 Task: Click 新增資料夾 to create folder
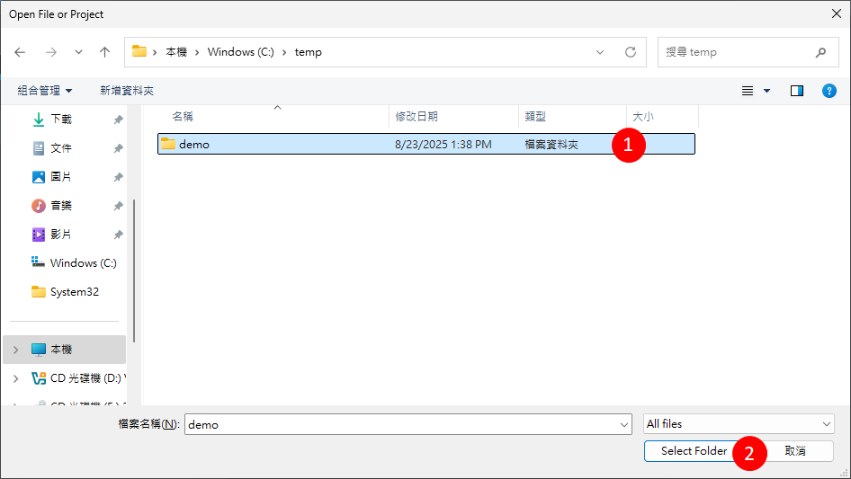click(127, 91)
